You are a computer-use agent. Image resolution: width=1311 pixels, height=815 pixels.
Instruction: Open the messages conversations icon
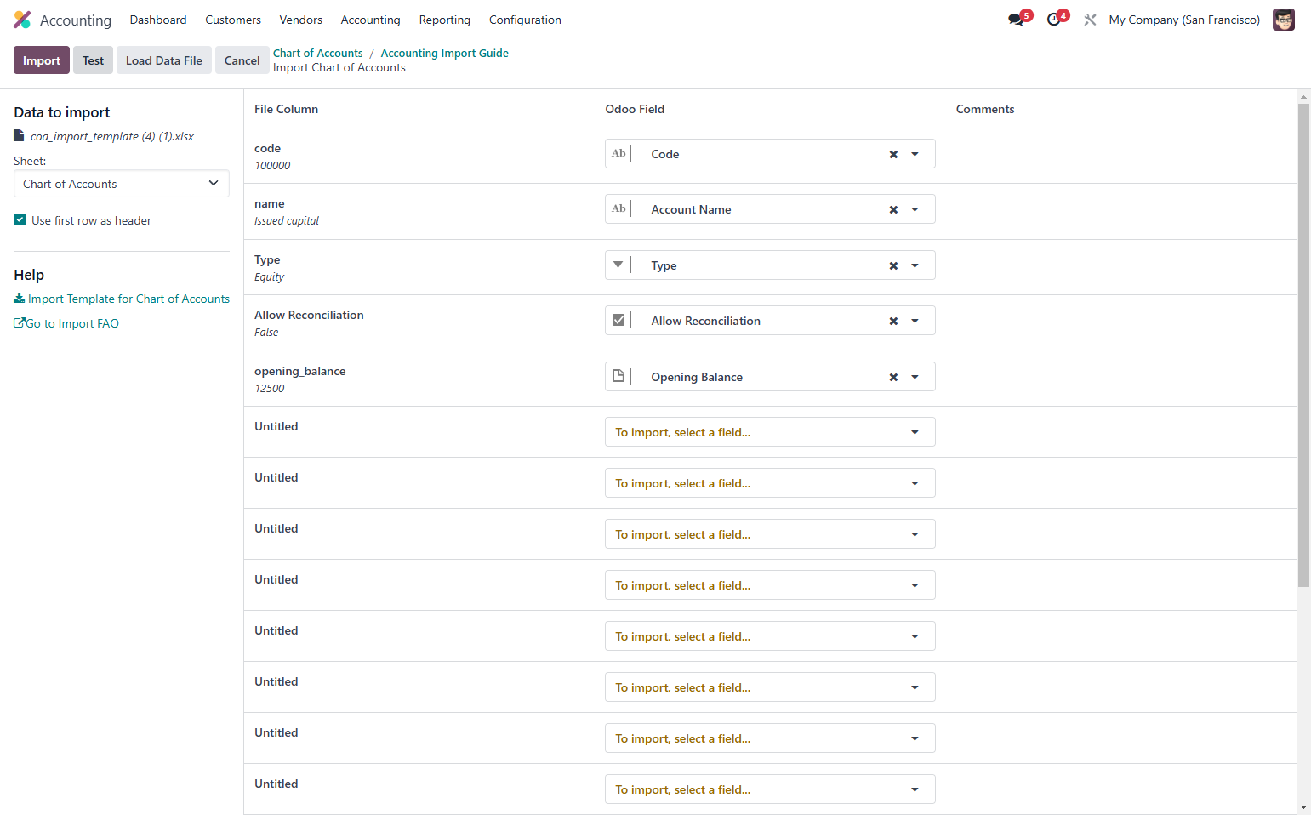[1016, 20]
